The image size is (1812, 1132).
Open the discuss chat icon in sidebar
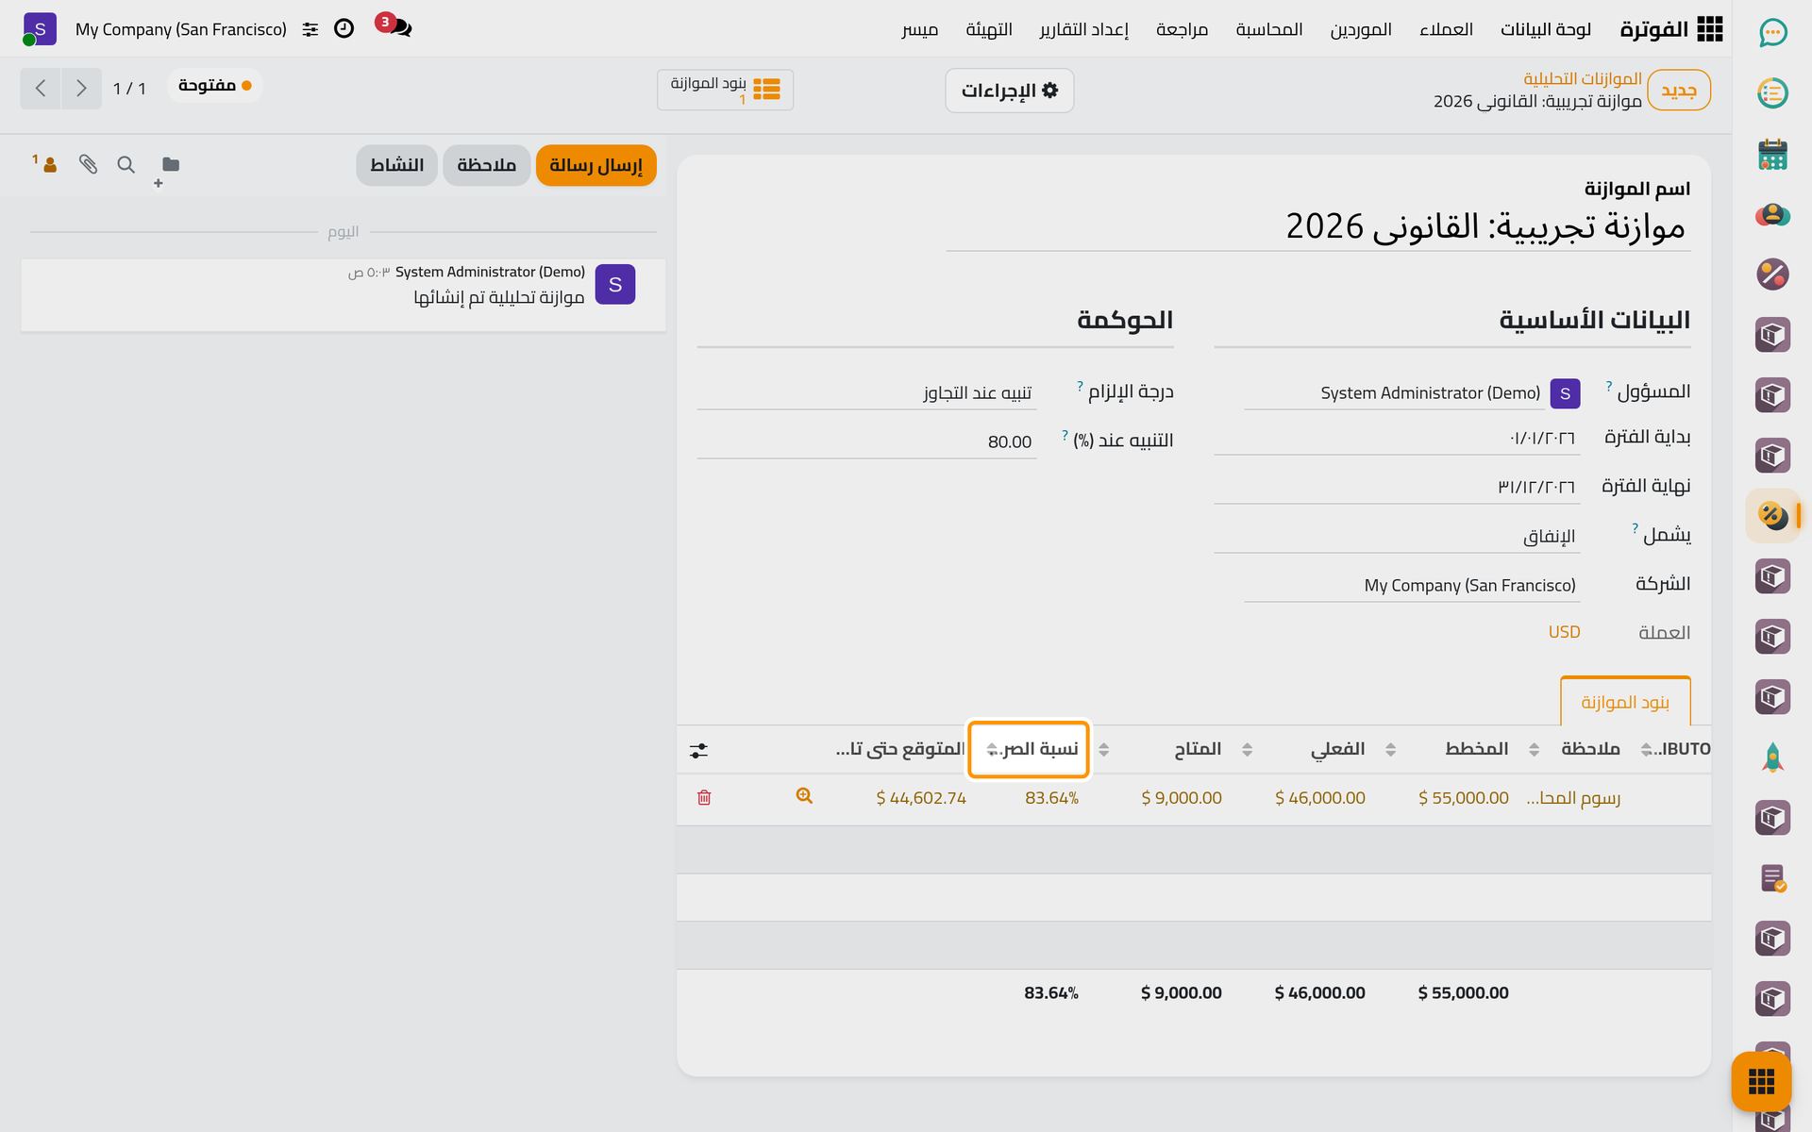[x=1772, y=33]
